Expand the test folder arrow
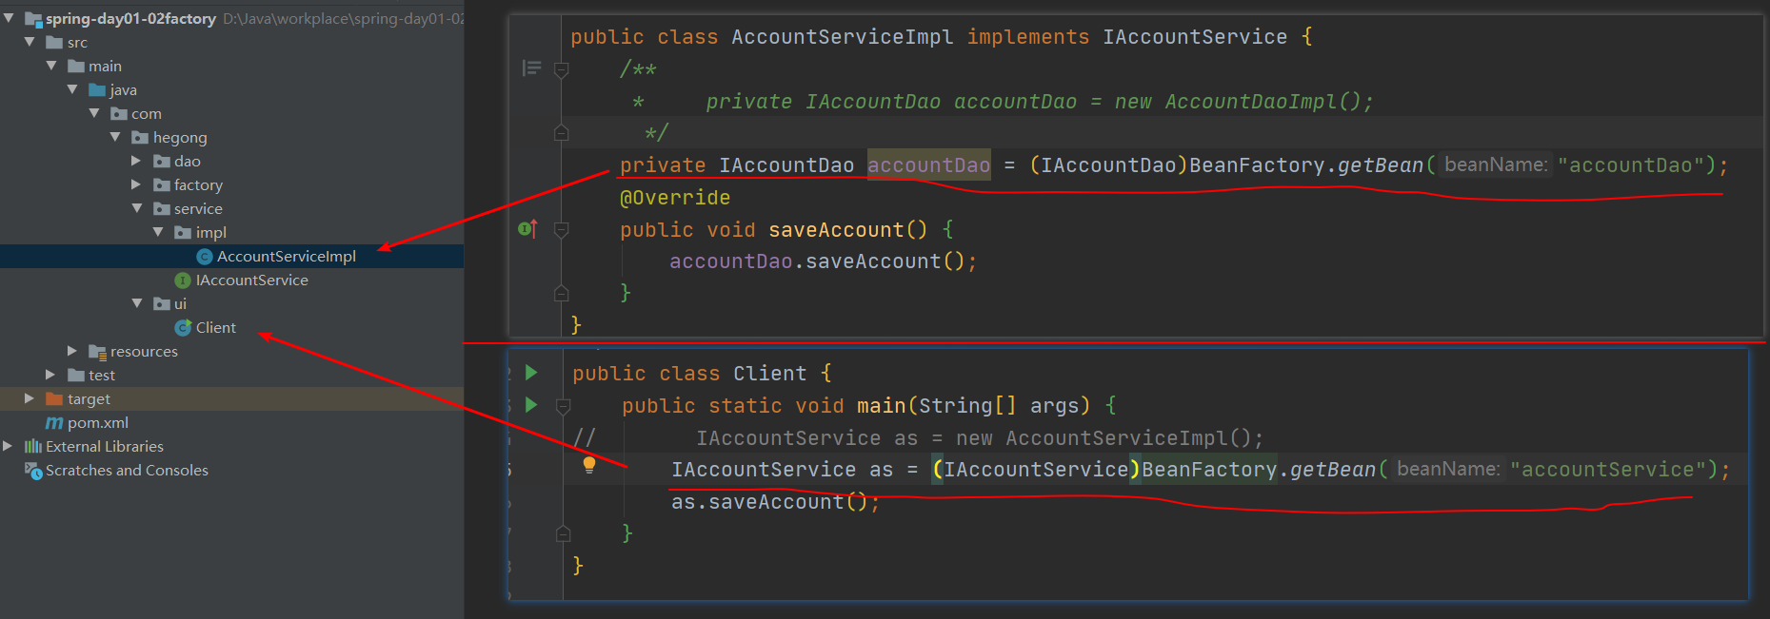This screenshot has width=1770, height=619. 50,375
